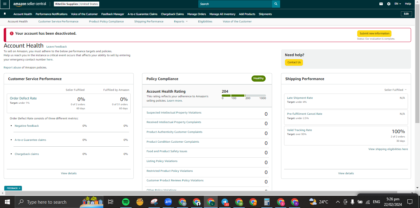Click the amazon seller central logo

pos(30,4)
